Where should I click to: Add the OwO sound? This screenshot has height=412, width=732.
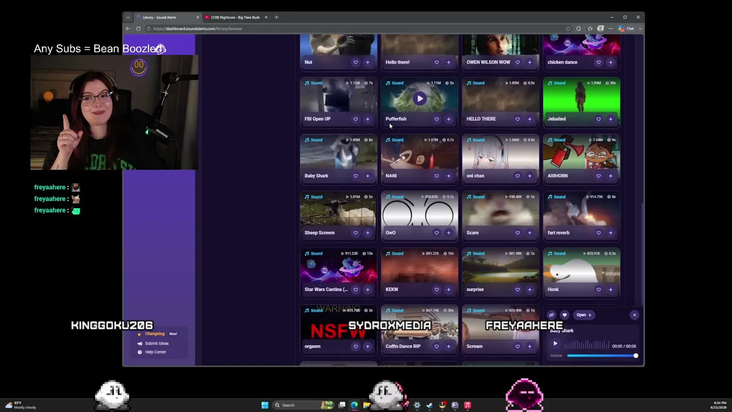pos(449,233)
